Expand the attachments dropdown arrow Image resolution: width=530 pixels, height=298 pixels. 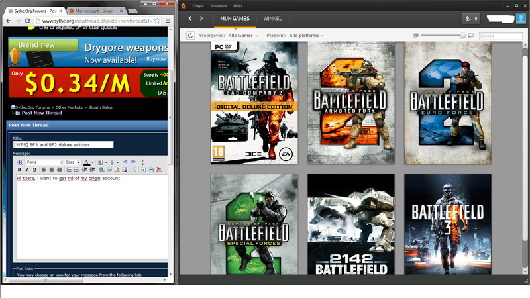pyautogui.click(x=118, y=162)
